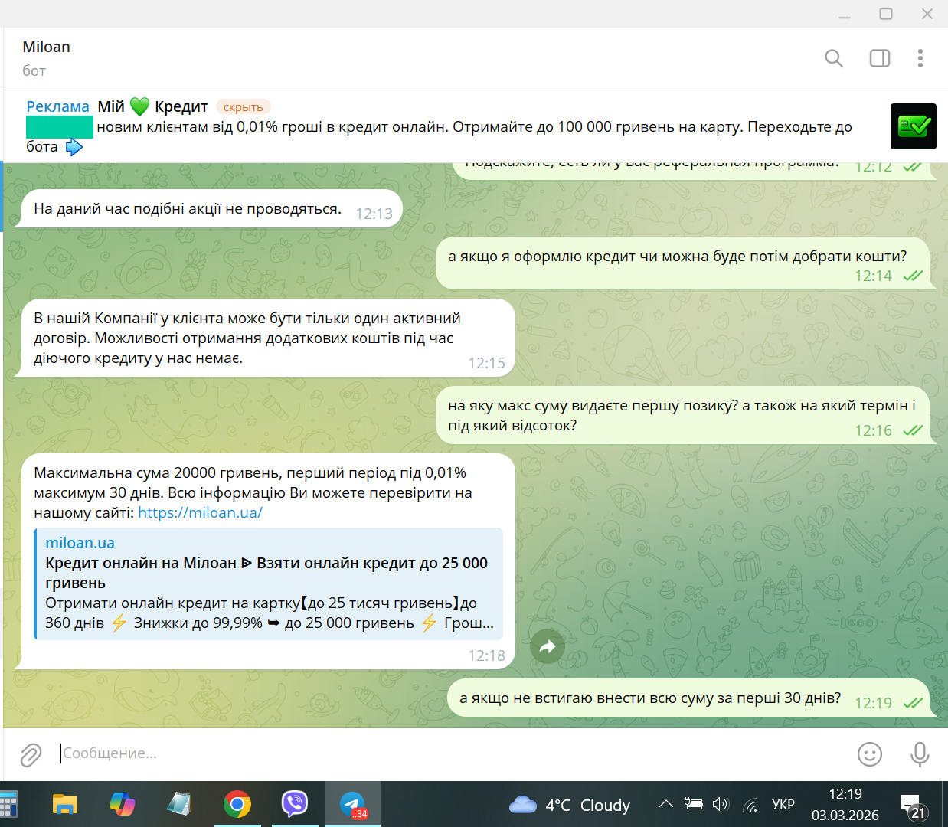
Task: Open the clock showing 12:19 03.03.2026
Action: coord(845,805)
